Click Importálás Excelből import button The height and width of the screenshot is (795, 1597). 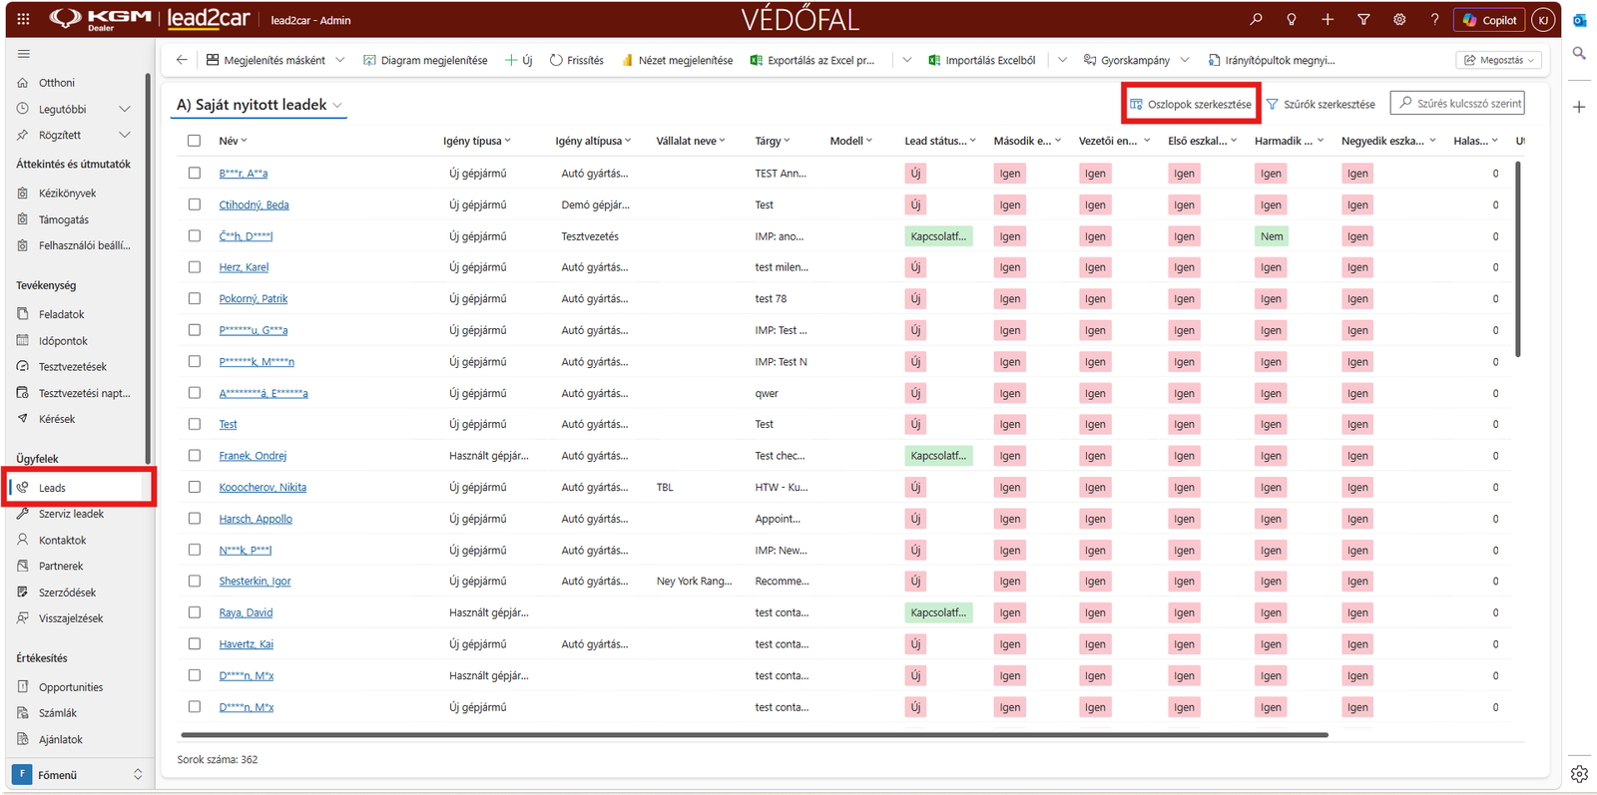click(982, 60)
